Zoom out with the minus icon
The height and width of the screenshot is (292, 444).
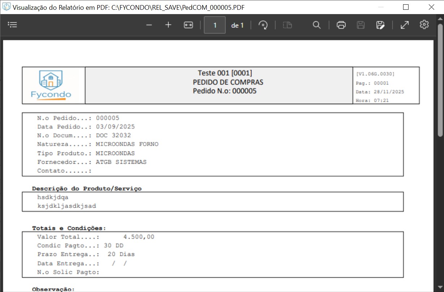point(149,25)
